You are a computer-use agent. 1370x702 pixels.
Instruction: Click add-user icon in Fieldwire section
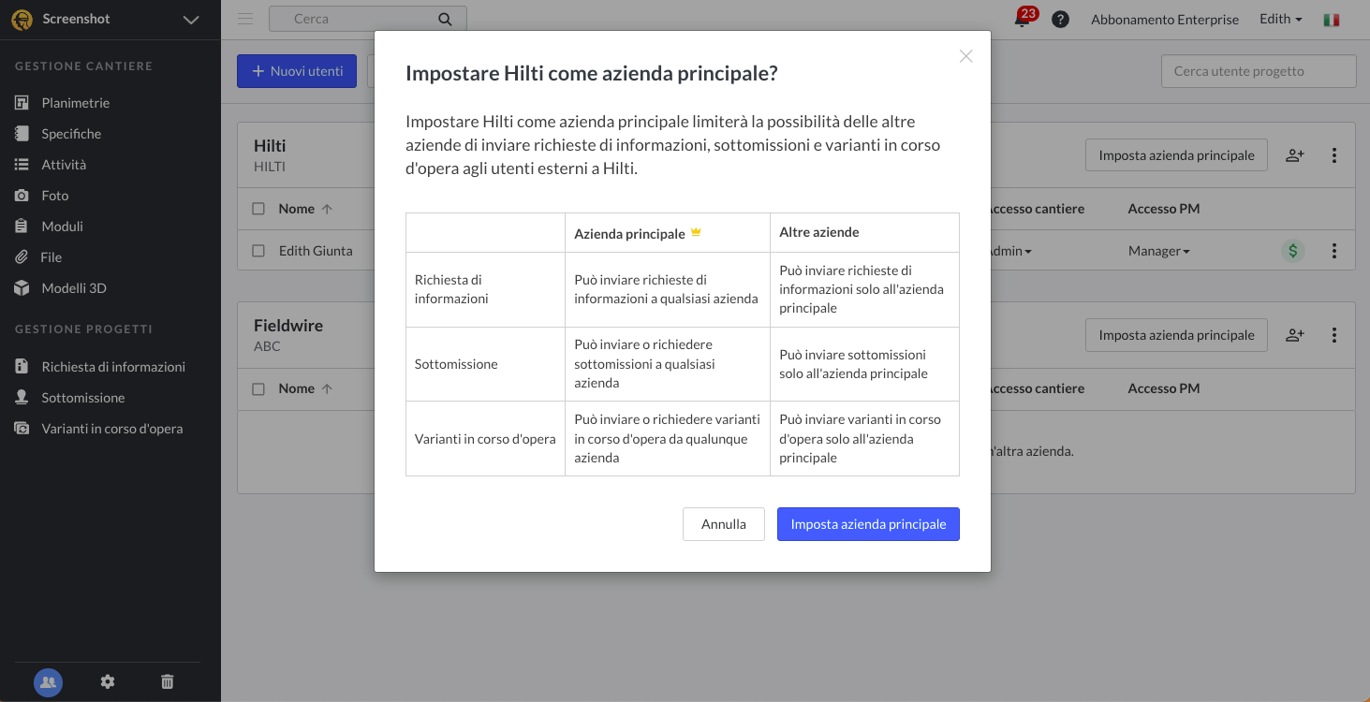pyautogui.click(x=1295, y=335)
